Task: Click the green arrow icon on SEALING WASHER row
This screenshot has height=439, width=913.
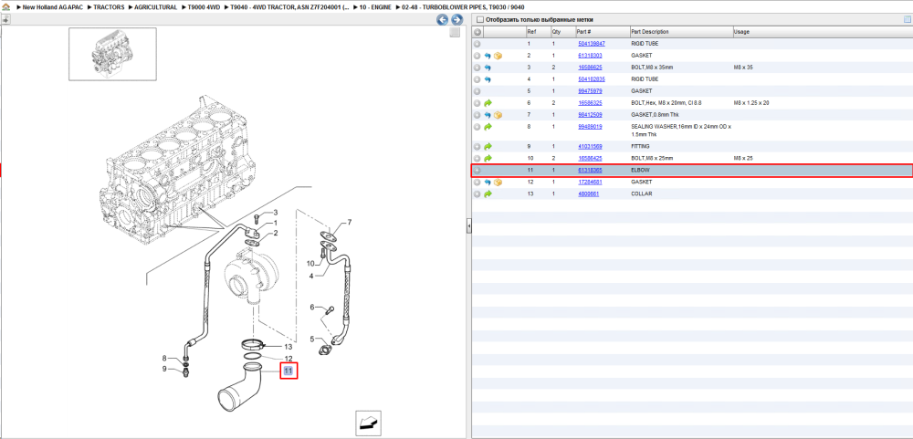Action: pos(488,126)
